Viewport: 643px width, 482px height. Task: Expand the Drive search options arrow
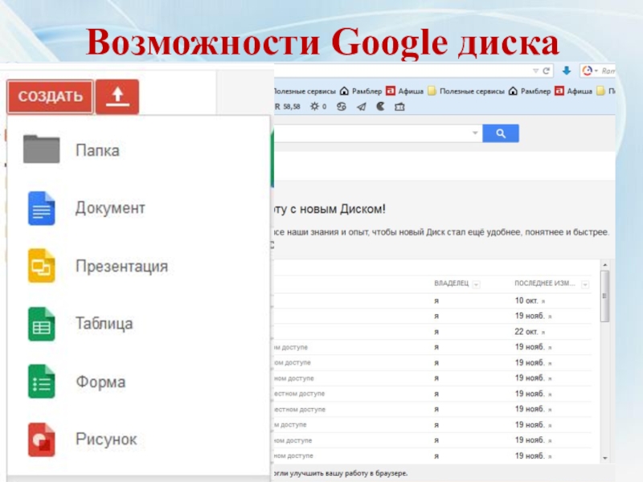pyautogui.click(x=475, y=133)
